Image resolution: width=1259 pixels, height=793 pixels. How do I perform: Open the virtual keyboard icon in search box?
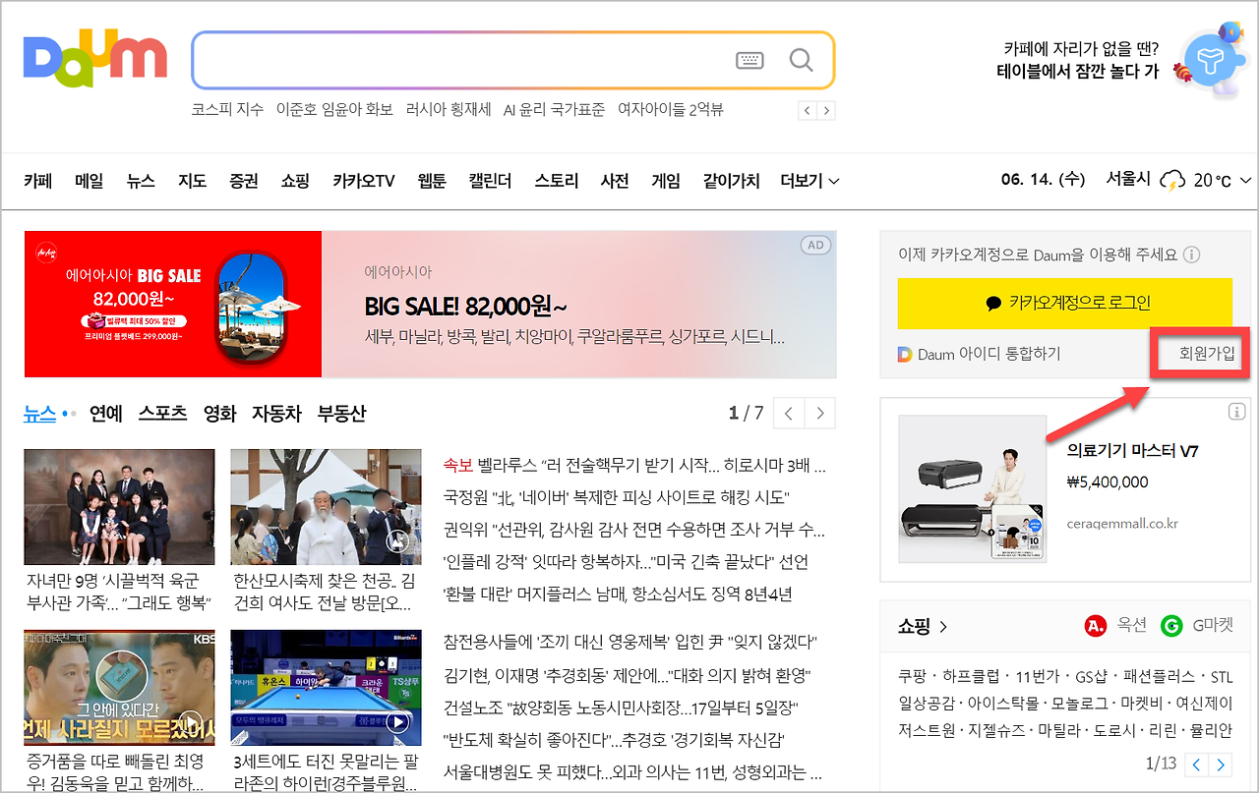(749, 61)
